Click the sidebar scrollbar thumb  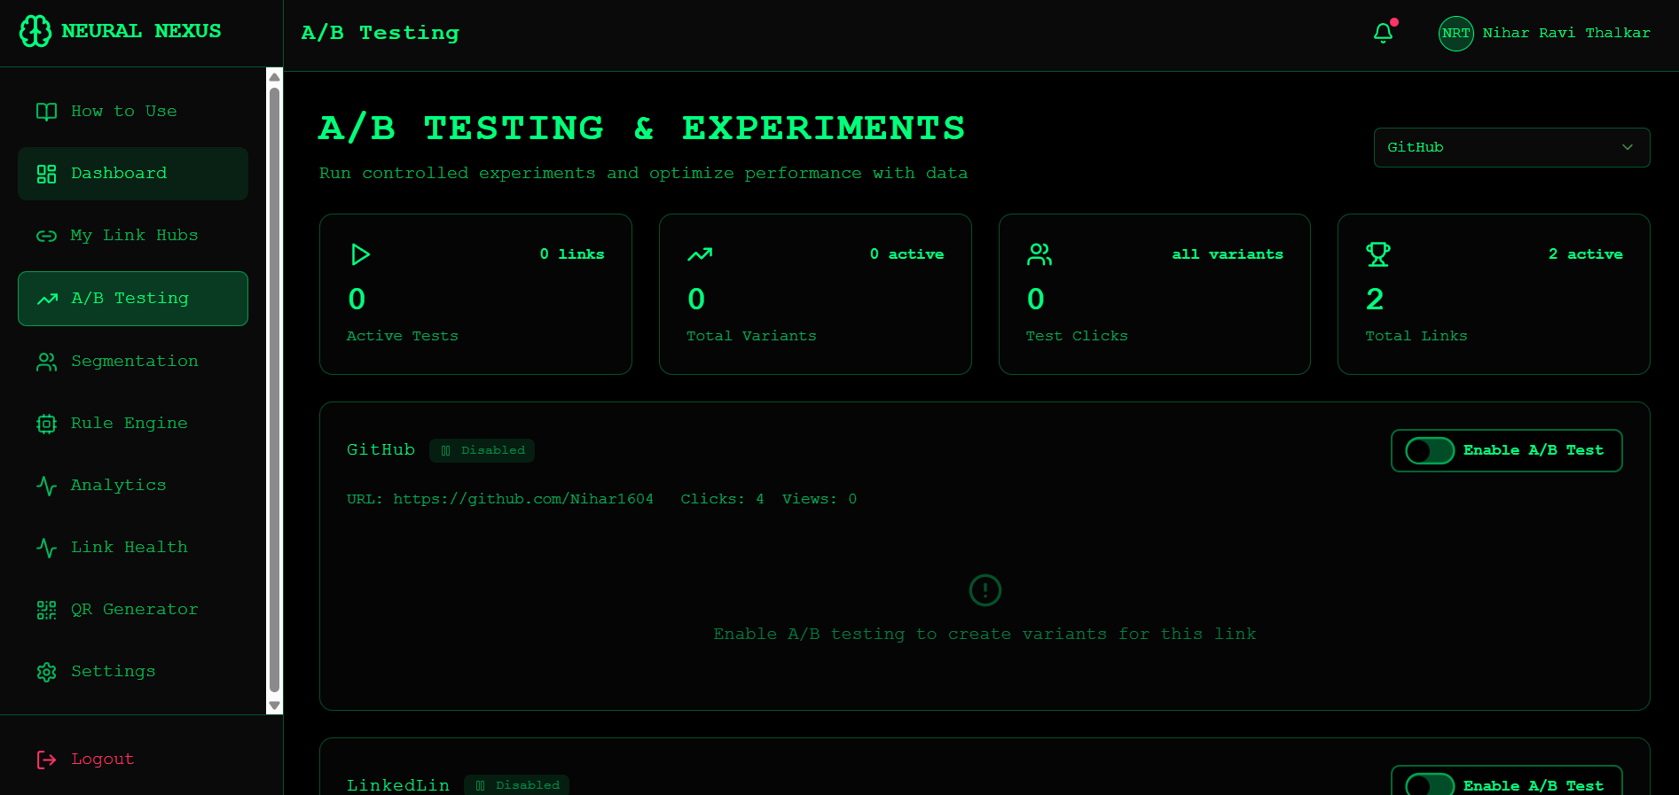click(x=274, y=390)
